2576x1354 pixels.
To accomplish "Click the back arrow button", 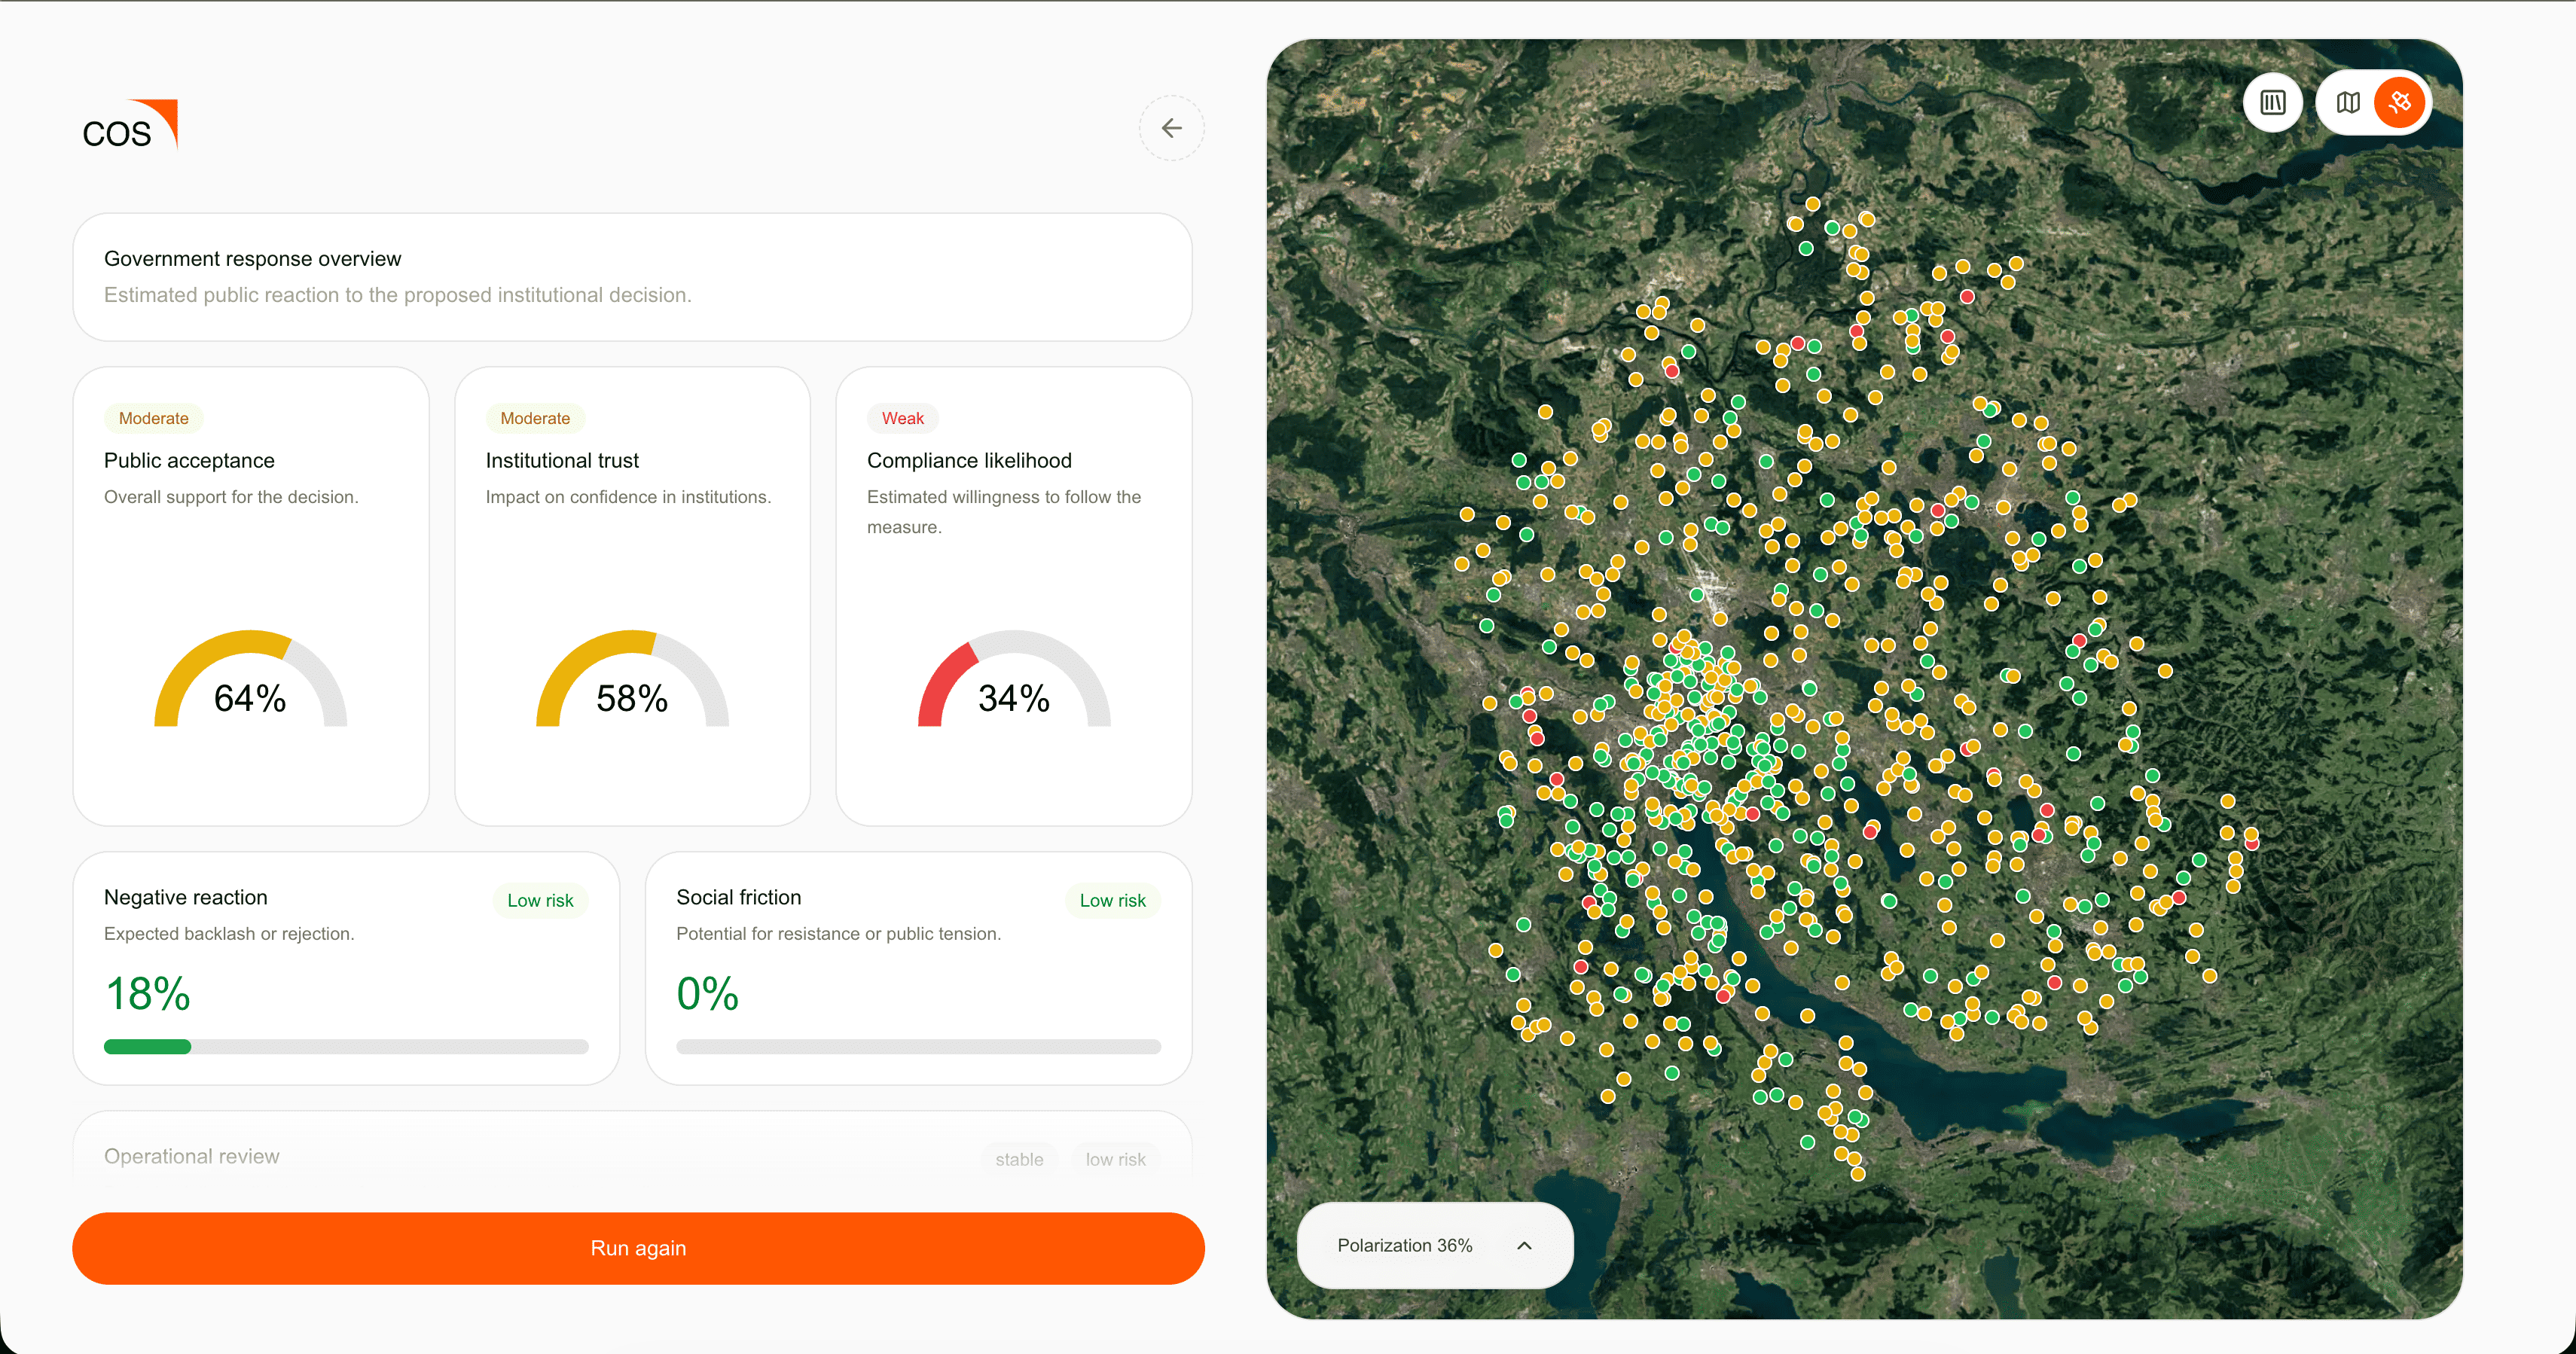I will pos(1171,128).
